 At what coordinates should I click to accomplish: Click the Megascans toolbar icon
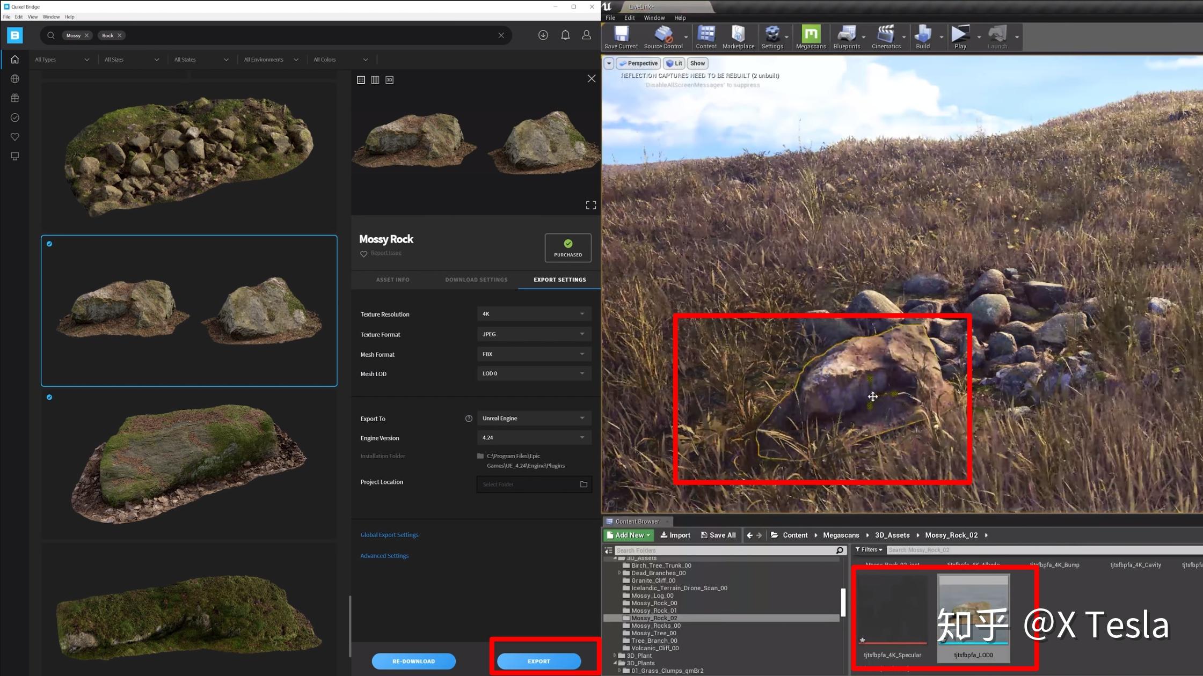point(811,37)
